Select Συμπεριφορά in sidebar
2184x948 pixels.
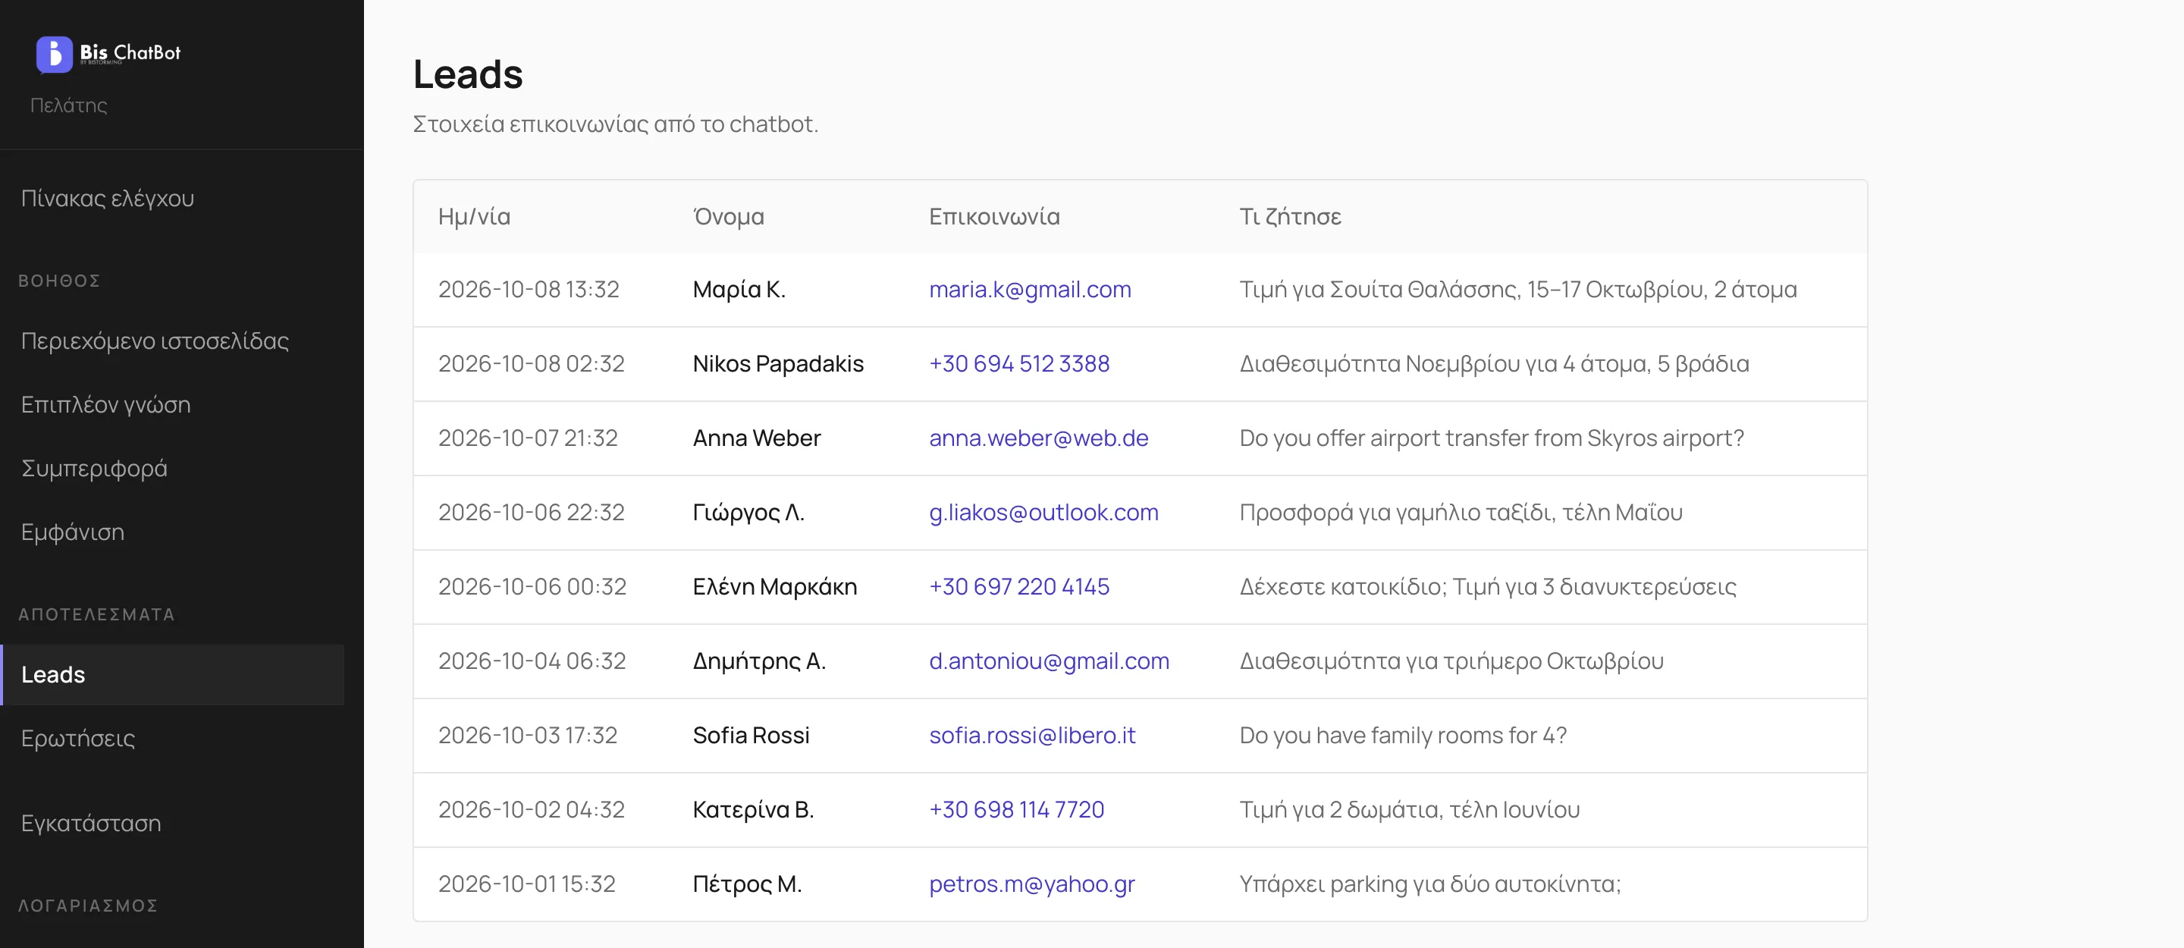click(94, 468)
